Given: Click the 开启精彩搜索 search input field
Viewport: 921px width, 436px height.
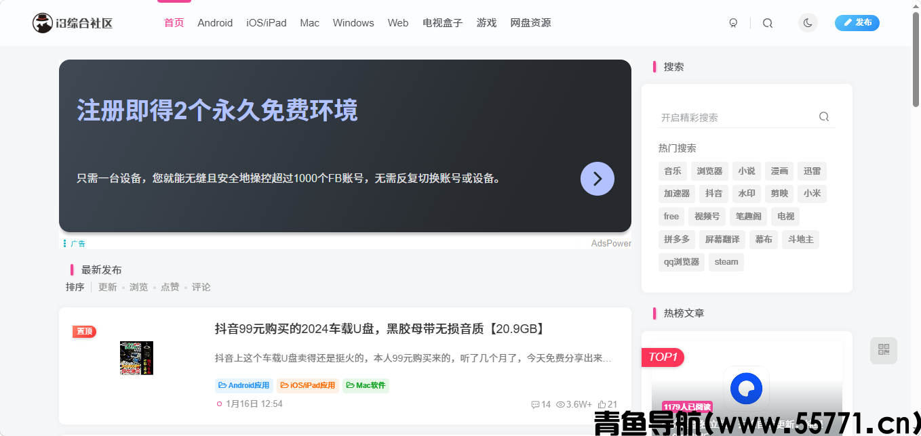Looking at the screenshot, I should click(x=736, y=117).
